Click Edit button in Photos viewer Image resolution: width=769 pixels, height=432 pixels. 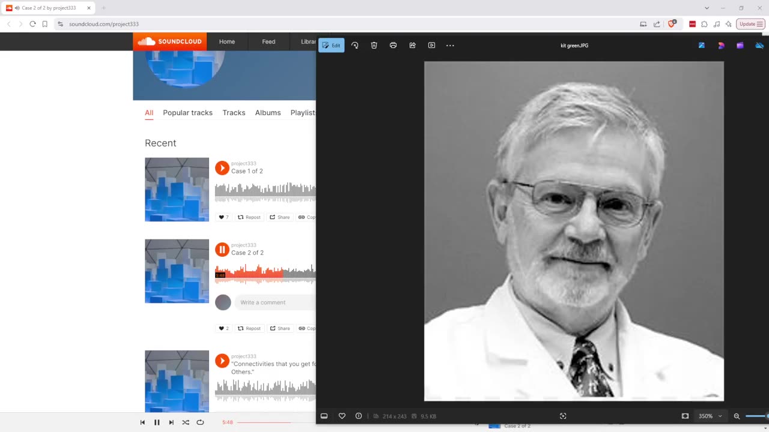pos(331,45)
